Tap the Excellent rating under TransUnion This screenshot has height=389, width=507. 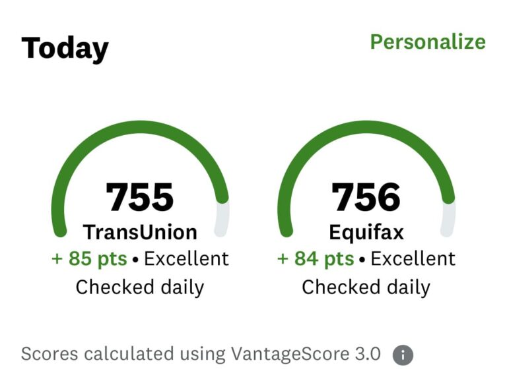click(x=186, y=258)
